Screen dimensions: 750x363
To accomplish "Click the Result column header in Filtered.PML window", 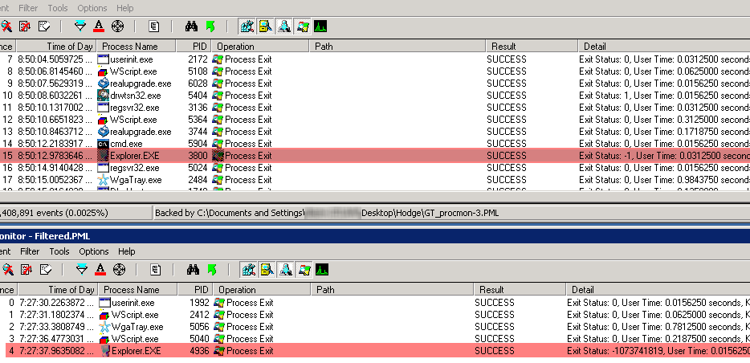I will click(x=491, y=289).
